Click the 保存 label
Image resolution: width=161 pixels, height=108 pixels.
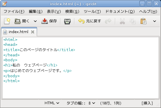point(53,21)
